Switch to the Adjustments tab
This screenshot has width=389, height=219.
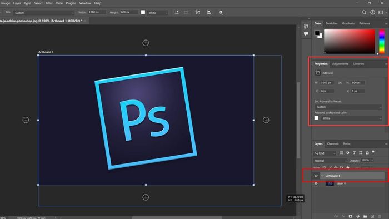(x=340, y=64)
